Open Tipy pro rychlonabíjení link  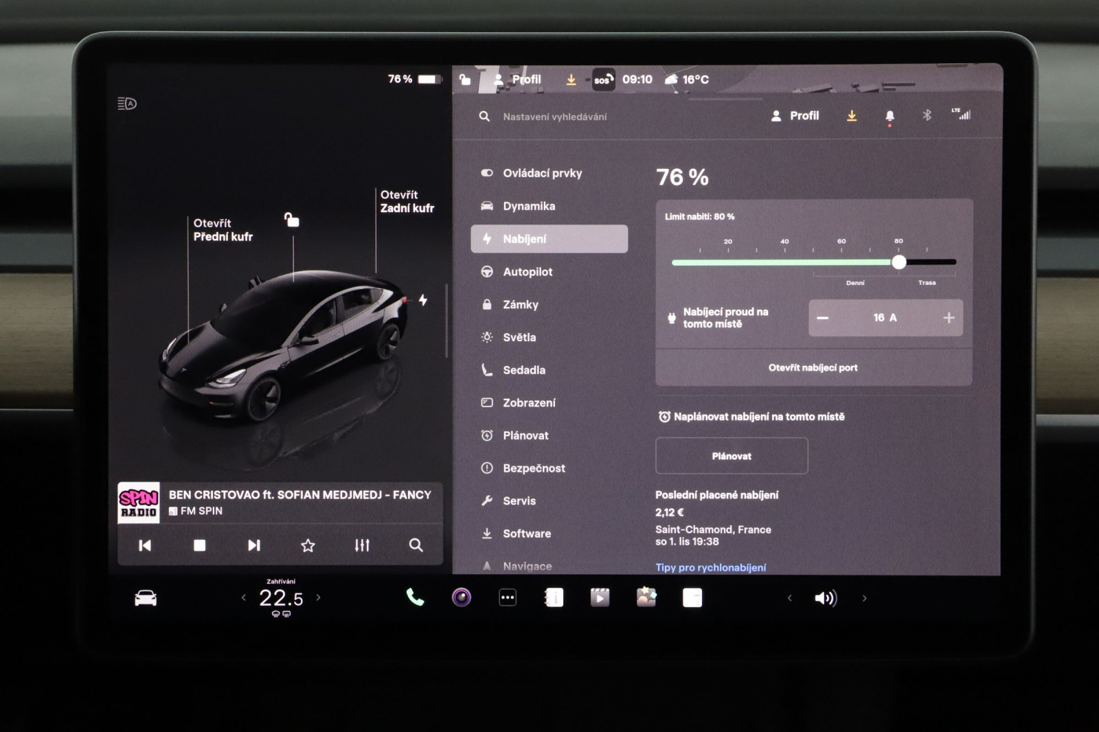[710, 567]
